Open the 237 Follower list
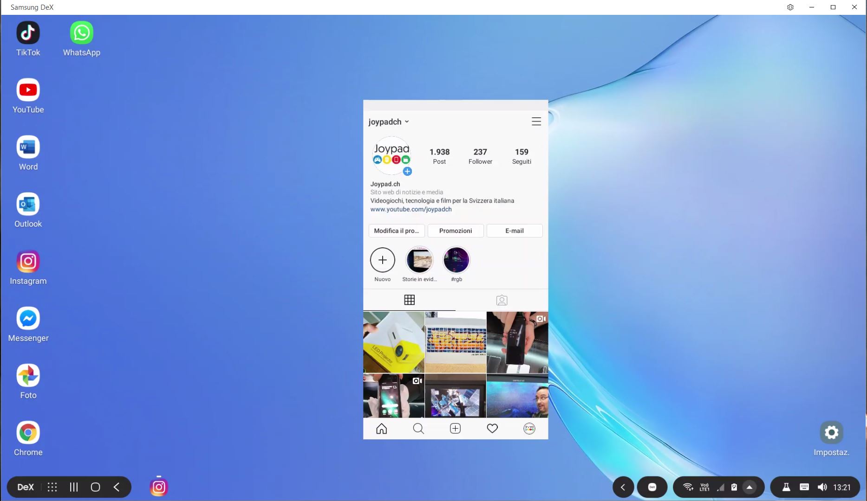This screenshot has width=867, height=501. pyautogui.click(x=480, y=156)
